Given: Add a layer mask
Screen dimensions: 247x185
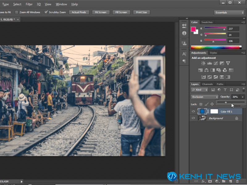Looking at the screenshot, I should point(210,181).
